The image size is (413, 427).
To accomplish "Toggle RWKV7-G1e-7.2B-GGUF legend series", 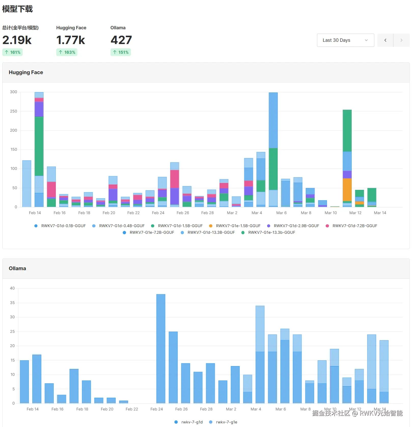I will pos(148,232).
